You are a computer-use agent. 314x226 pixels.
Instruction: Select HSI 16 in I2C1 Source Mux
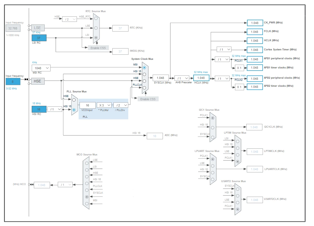coord(212,128)
